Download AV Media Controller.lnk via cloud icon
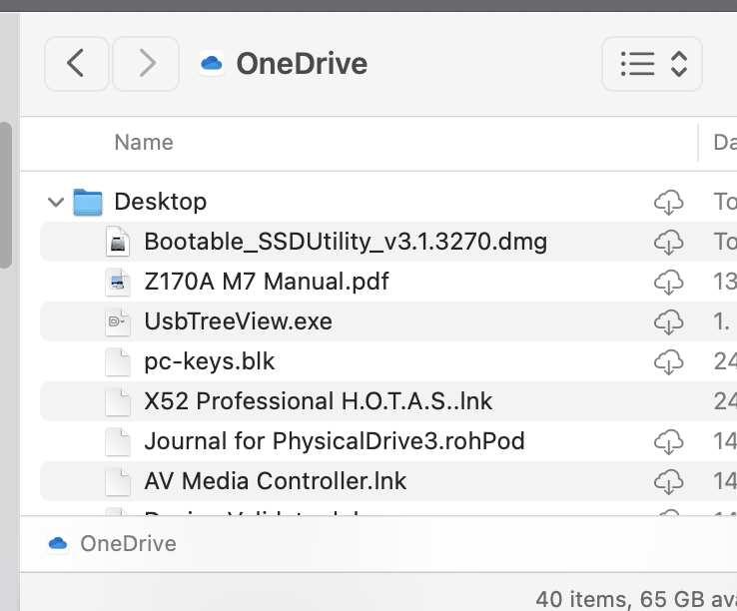 (668, 482)
